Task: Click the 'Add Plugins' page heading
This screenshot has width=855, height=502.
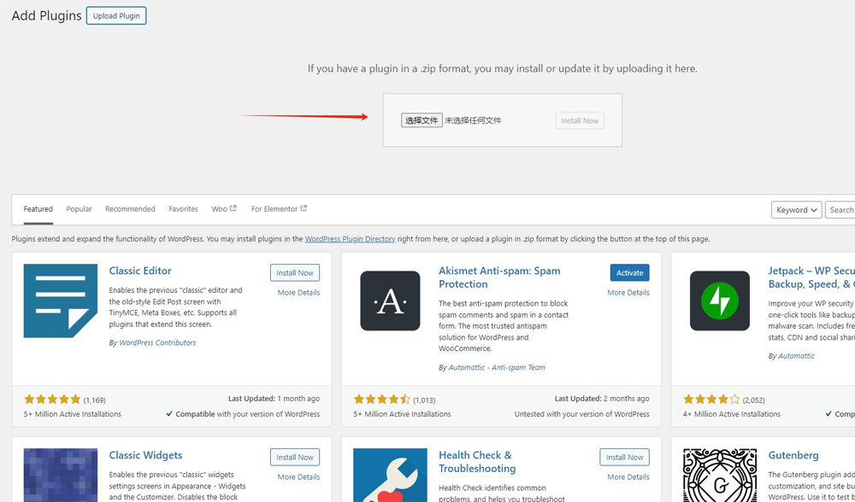Action: (46, 15)
